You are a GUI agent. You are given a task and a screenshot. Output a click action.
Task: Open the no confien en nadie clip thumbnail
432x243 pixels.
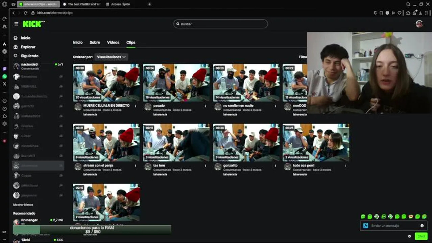pyautogui.click(x=246, y=83)
